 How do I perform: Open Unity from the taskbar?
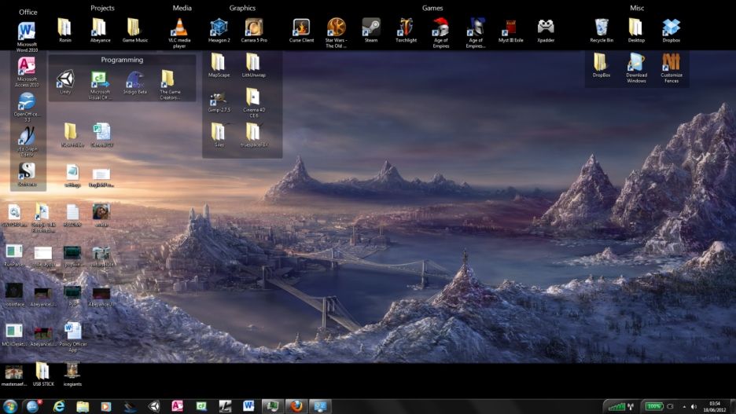coord(154,406)
